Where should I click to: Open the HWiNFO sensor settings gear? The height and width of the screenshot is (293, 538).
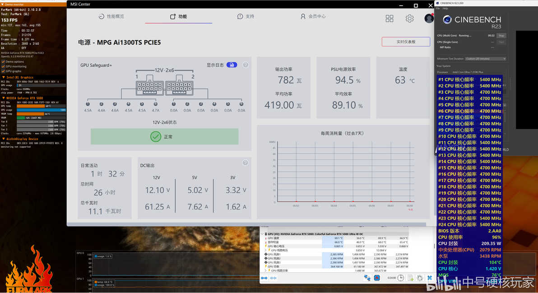(x=420, y=278)
